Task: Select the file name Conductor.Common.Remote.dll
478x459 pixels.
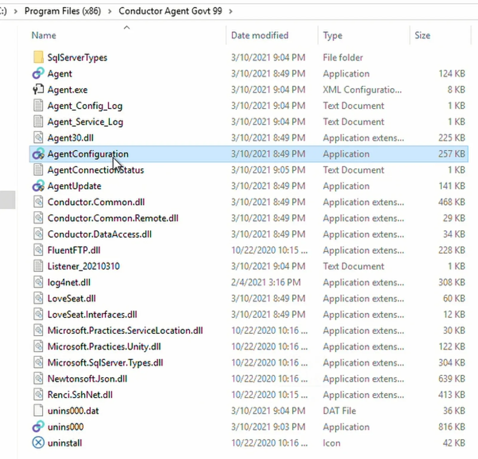Action: click(113, 218)
